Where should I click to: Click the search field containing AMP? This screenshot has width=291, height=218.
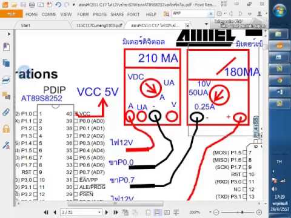point(190,13)
